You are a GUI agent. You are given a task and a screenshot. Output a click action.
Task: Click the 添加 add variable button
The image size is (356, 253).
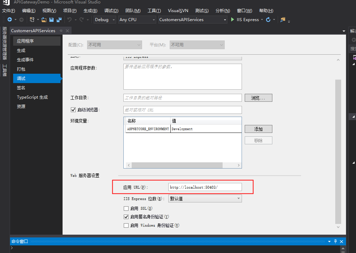pos(259,129)
